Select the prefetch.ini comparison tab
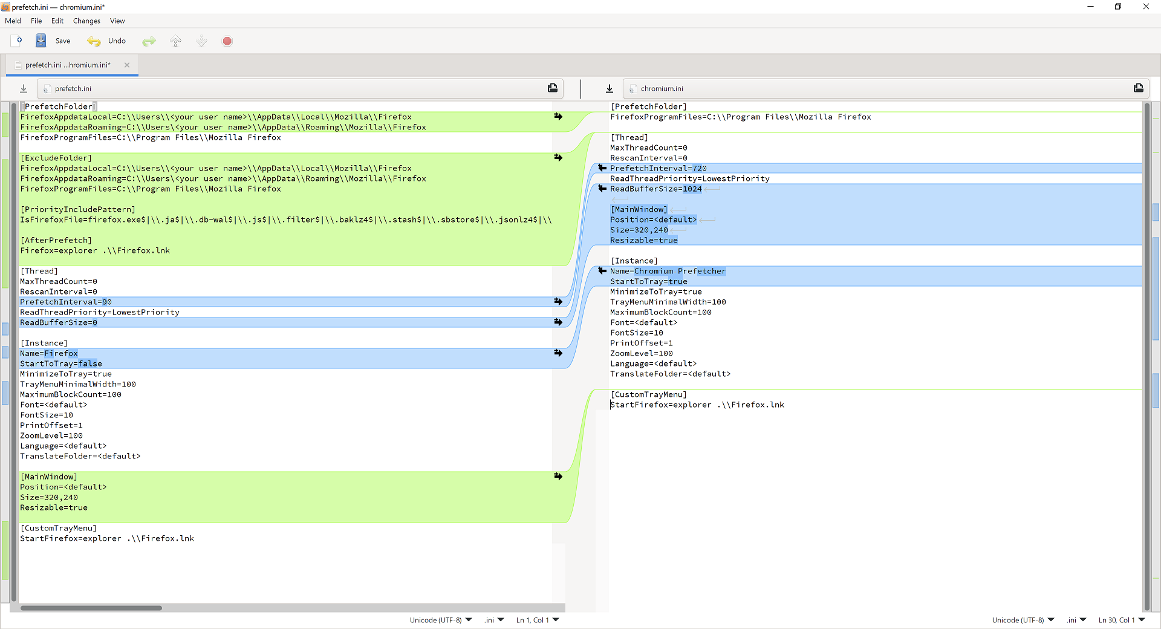This screenshot has height=629, width=1161. (x=68, y=65)
